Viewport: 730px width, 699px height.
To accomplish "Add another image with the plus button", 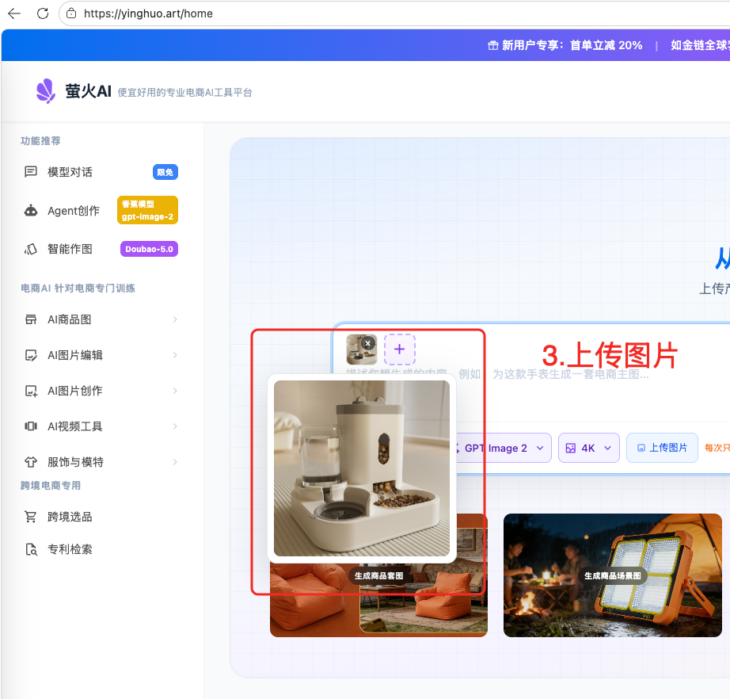I will (400, 349).
